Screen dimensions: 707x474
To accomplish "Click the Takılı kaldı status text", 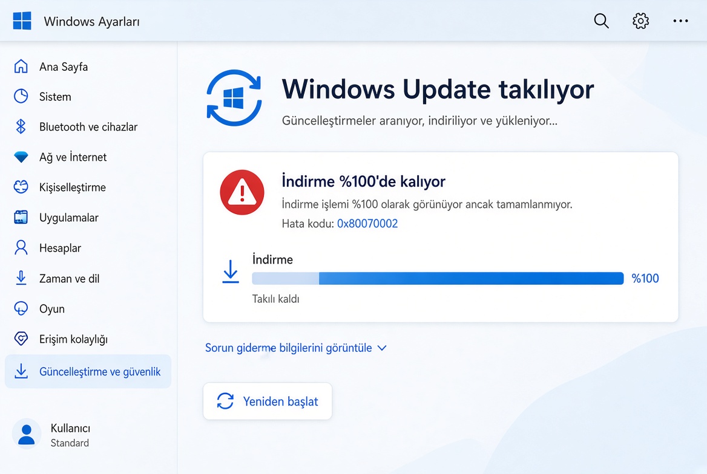I will tap(275, 299).
